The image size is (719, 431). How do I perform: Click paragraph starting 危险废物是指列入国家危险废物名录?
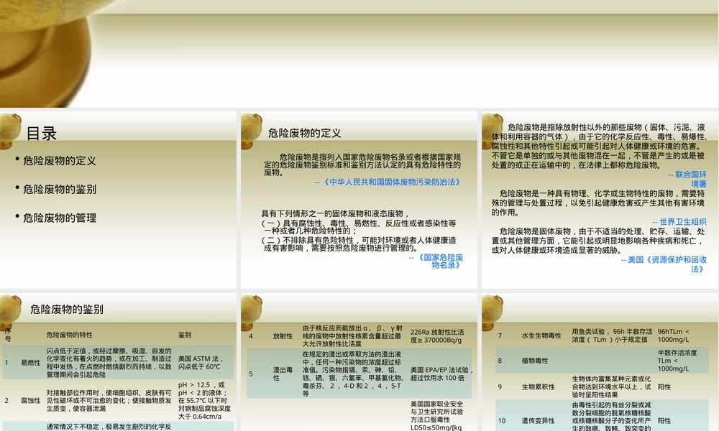362,165
